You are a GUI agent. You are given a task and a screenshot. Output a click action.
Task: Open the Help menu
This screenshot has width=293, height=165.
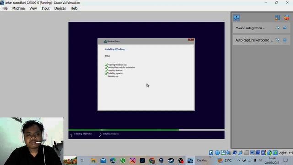click(74, 8)
